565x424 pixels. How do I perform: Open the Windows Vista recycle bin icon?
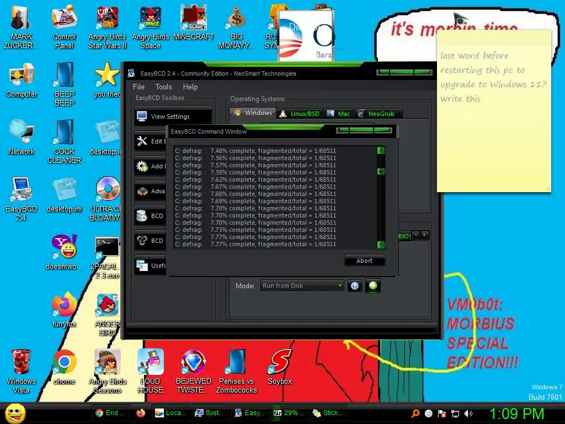click(22, 372)
